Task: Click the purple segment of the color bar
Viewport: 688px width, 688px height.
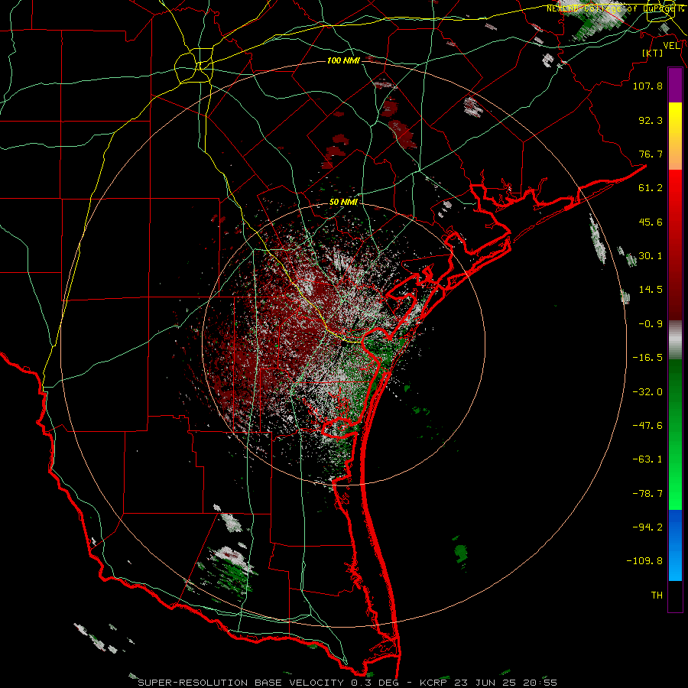Action: coord(675,86)
